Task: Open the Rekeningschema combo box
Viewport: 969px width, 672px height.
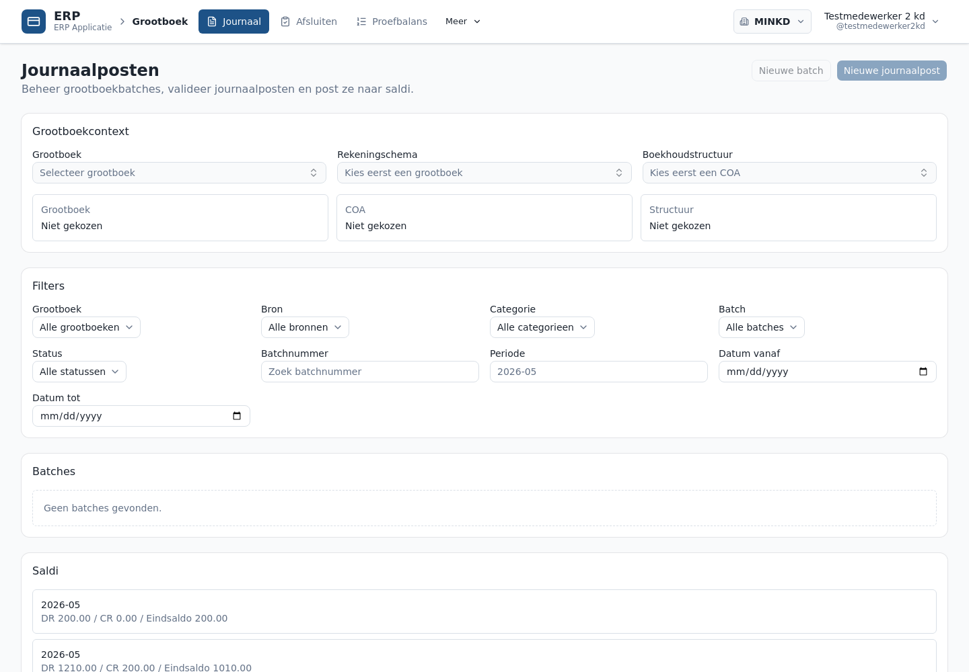Action: (484, 173)
